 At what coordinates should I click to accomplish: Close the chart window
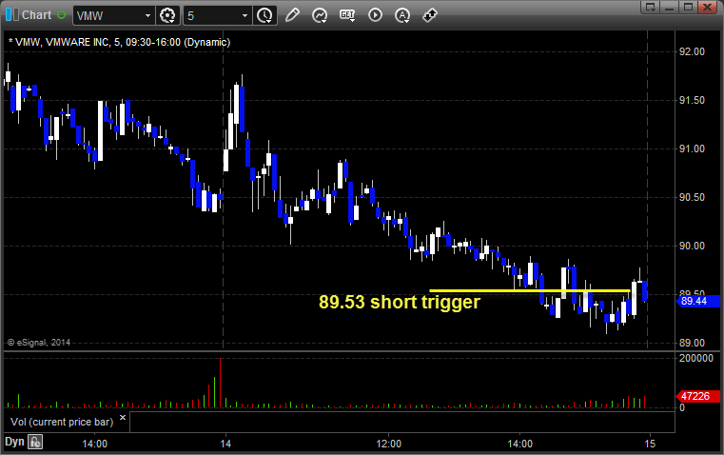(x=707, y=7)
